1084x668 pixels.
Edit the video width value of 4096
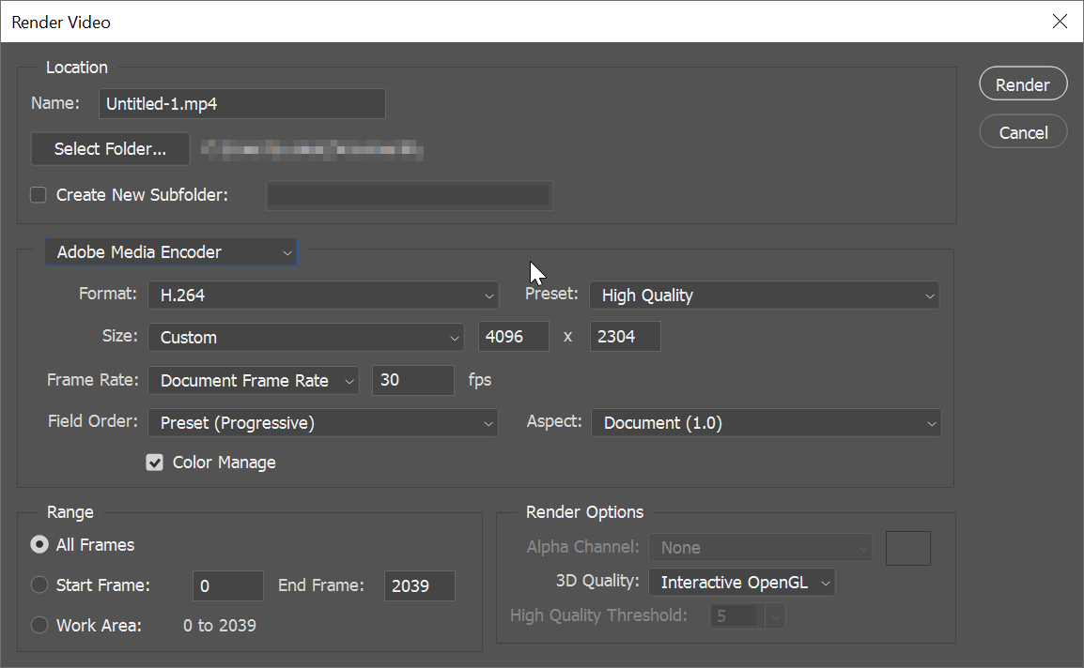pos(513,336)
